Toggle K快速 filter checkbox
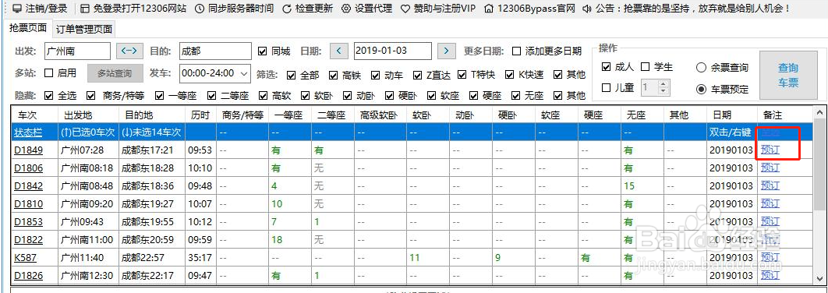828x293 pixels. click(510, 75)
